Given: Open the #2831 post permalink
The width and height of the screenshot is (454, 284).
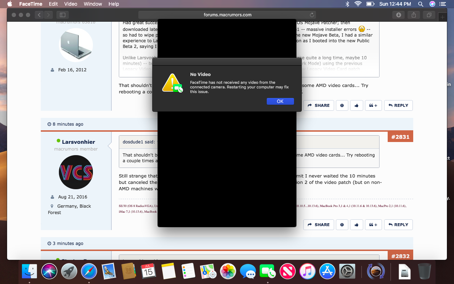Looking at the screenshot, I should coord(400,137).
